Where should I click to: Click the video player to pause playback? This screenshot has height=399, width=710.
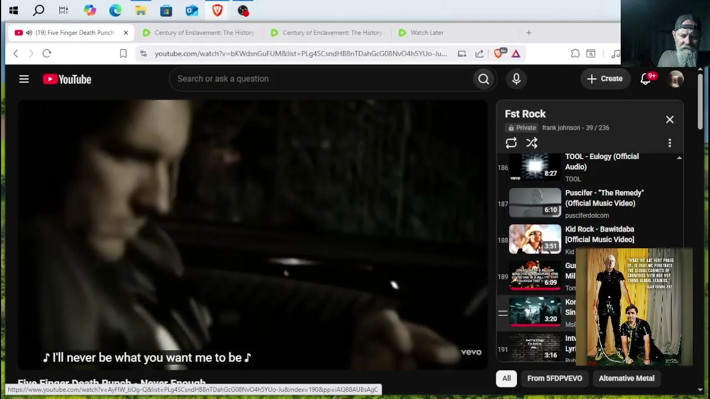click(x=253, y=234)
